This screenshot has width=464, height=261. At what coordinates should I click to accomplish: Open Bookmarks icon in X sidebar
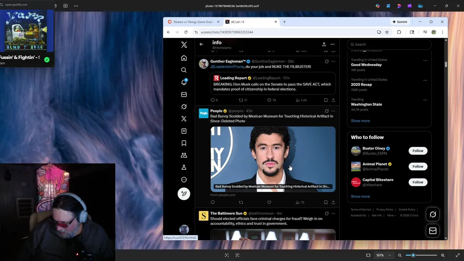click(x=184, y=143)
